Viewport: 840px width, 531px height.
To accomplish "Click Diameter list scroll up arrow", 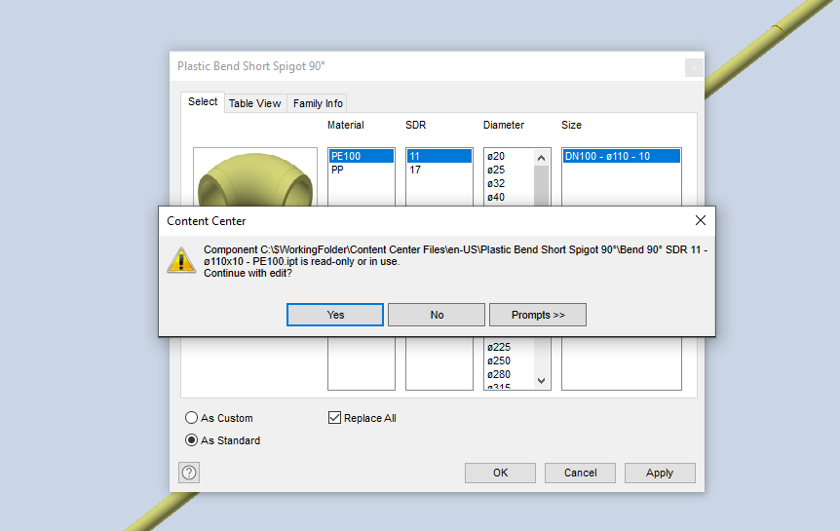I will [x=541, y=158].
